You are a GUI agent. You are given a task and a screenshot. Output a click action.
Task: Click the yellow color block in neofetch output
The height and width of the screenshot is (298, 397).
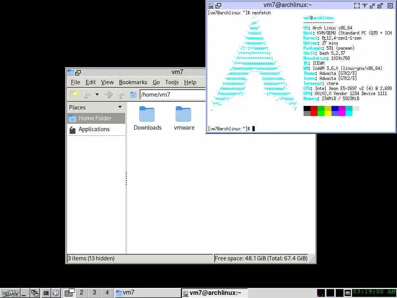[328, 111]
